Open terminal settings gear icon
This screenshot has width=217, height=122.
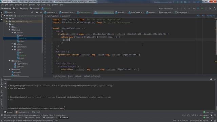click(211, 79)
